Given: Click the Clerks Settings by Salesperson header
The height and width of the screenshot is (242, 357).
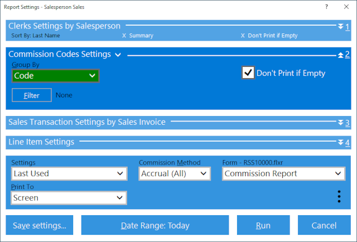Looking at the screenshot, I should tap(65, 26).
